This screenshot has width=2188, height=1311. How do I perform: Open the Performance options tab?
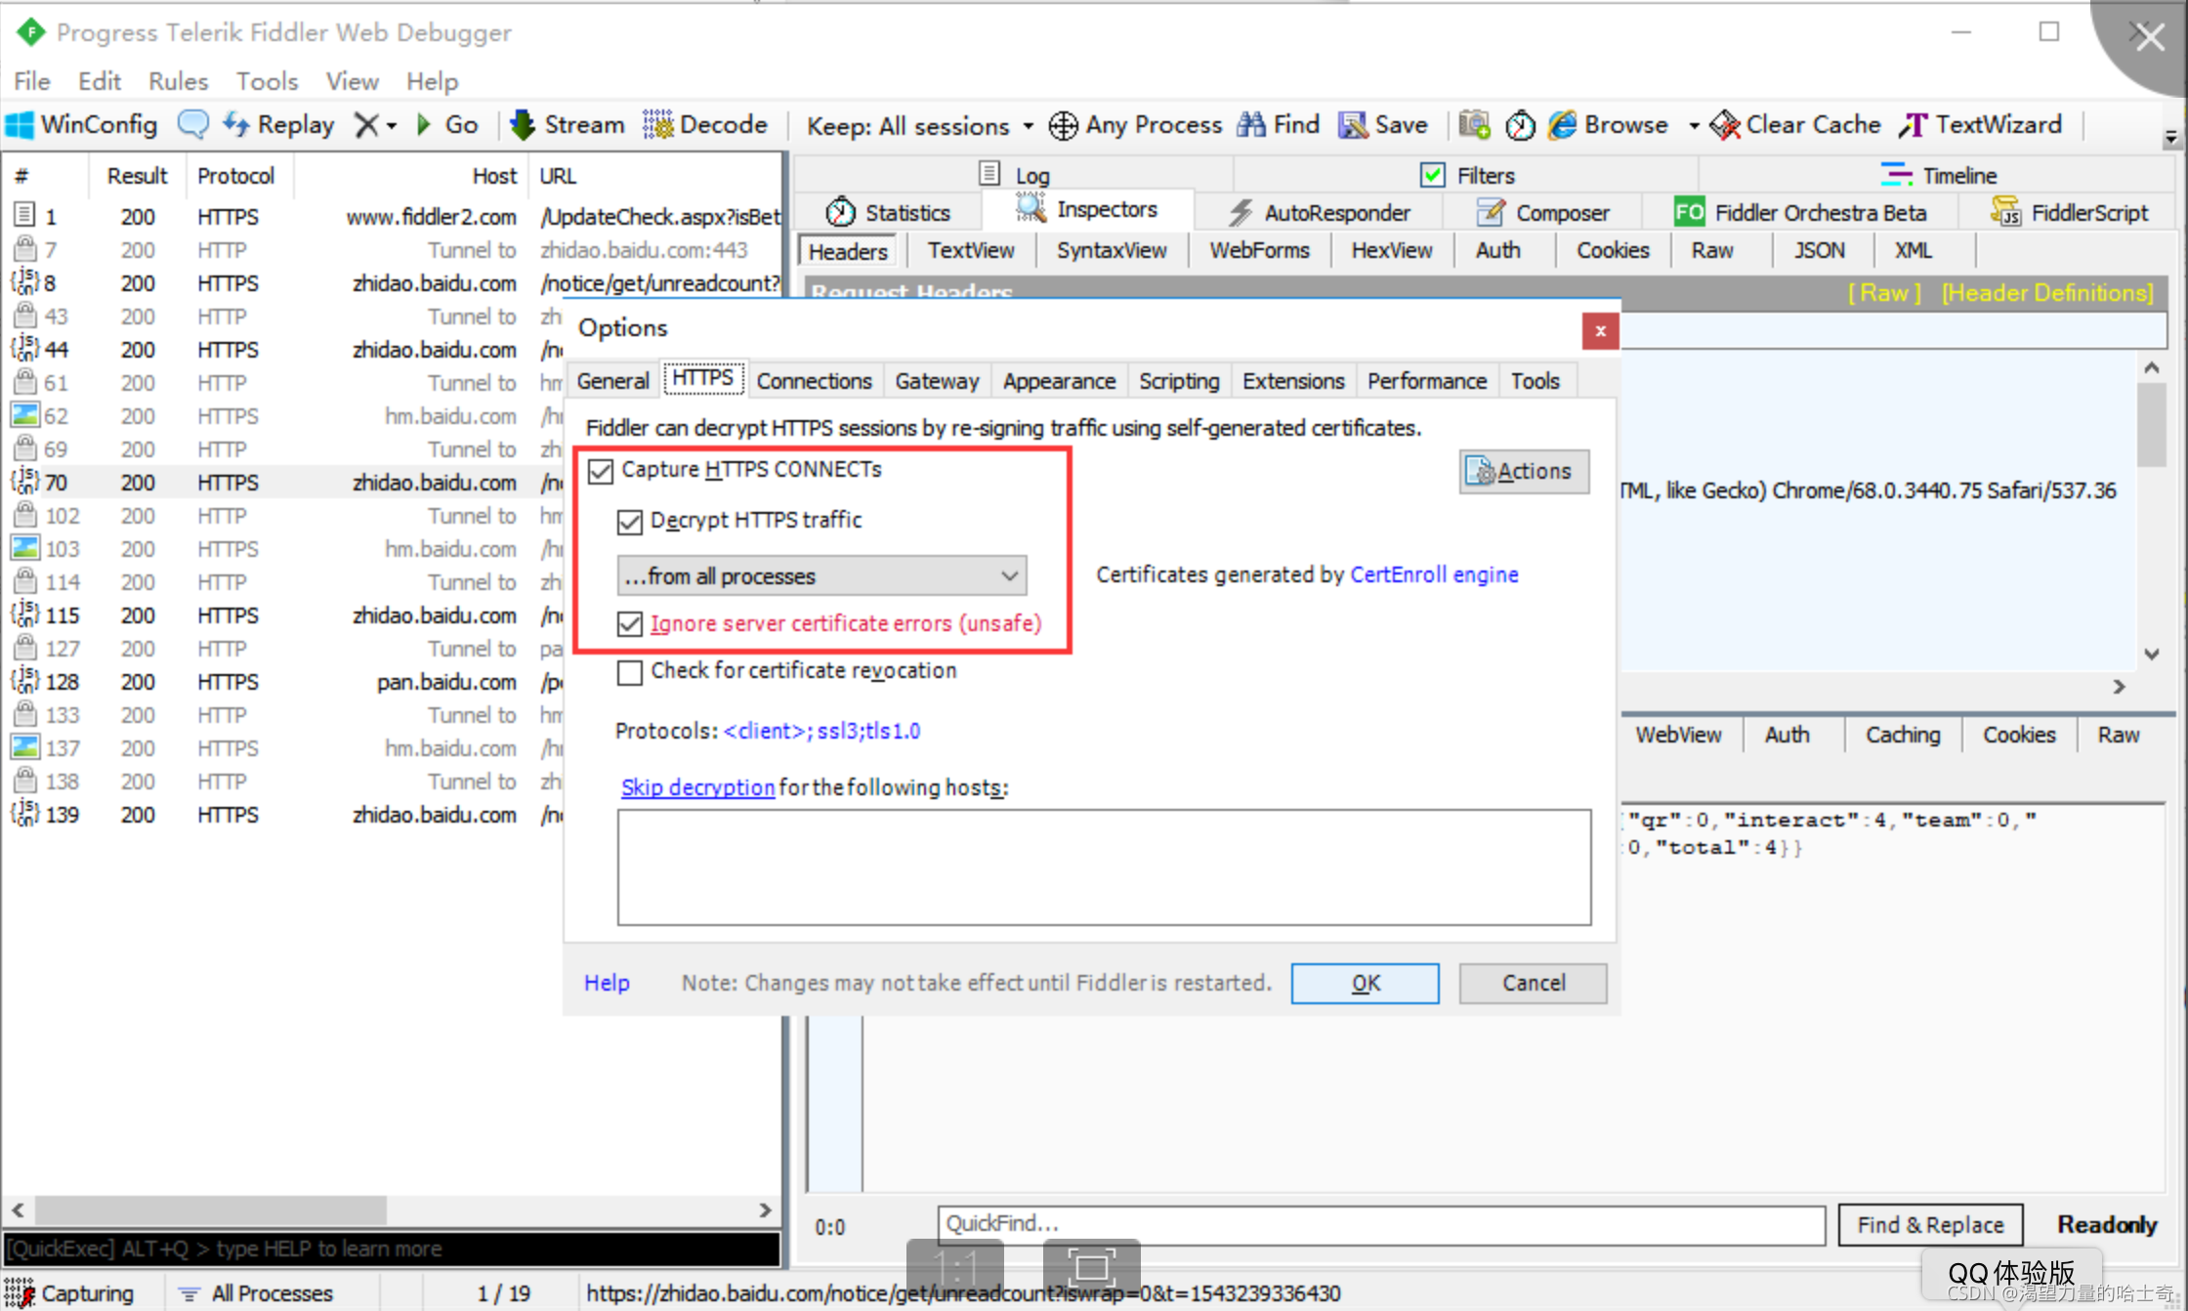point(1426,381)
